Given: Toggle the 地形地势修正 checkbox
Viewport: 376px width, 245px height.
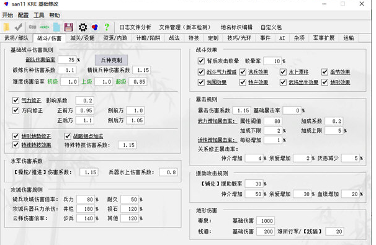Looking at the screenshot, I should tap(16, 136).
